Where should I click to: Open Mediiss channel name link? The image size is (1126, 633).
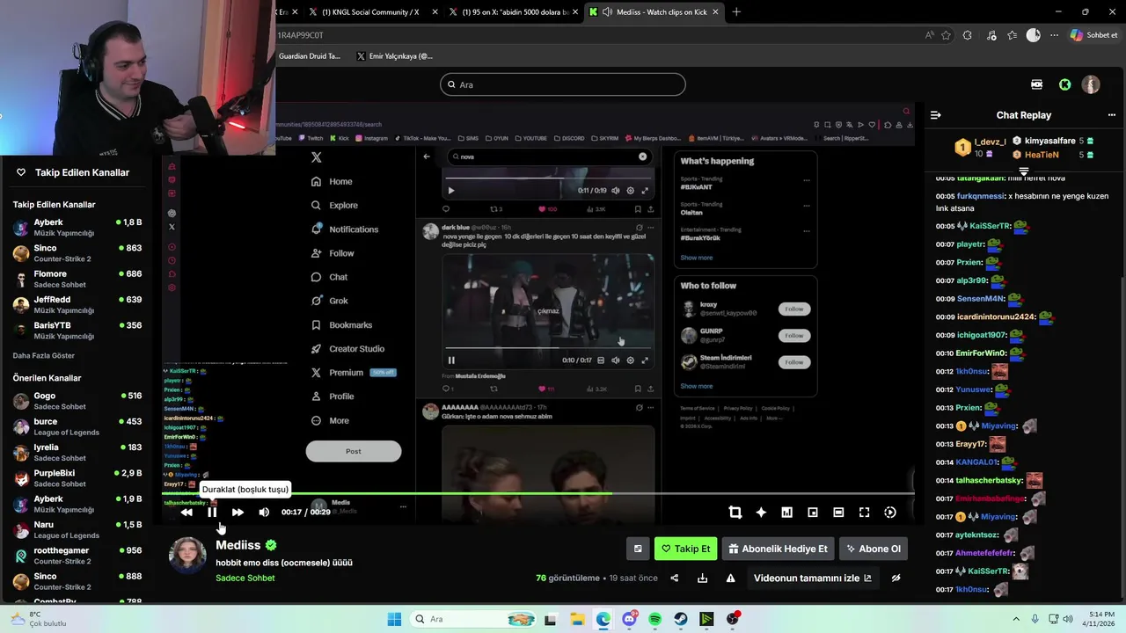238,545
